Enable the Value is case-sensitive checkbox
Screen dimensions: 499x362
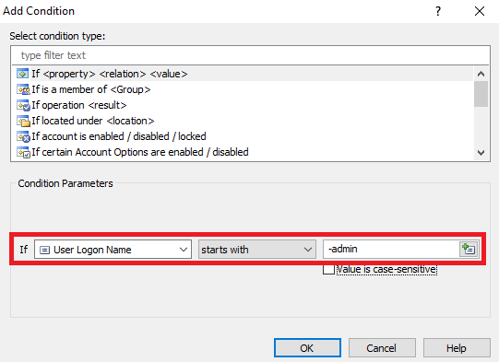click(328, 270)
